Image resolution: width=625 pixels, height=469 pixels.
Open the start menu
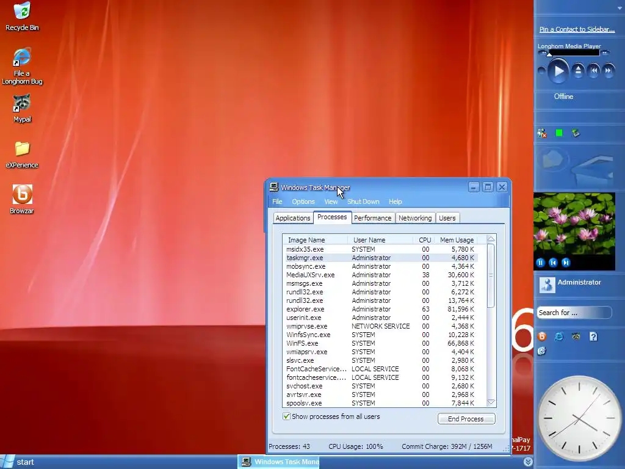pos(18,462)
